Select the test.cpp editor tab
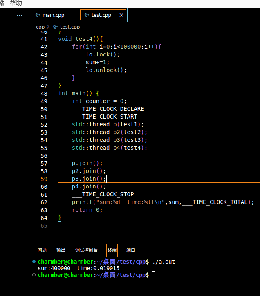 [101, 15]
